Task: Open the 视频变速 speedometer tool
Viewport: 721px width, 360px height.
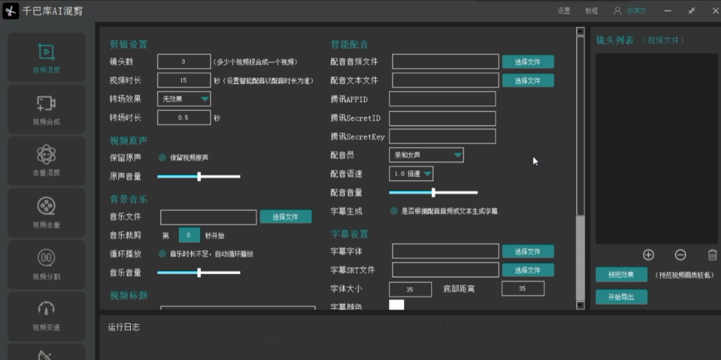Action: point(46,315)
